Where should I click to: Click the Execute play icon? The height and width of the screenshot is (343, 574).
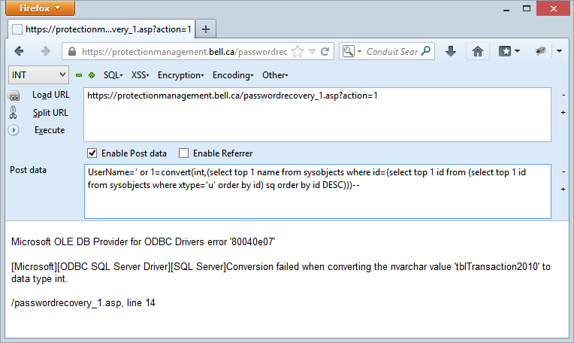click(14, 130)
